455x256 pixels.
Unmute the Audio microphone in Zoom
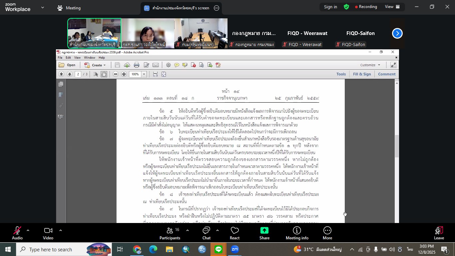point(17,233)
